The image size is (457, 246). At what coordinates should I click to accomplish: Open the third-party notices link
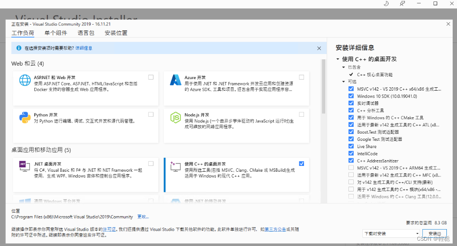click(275, 230)
